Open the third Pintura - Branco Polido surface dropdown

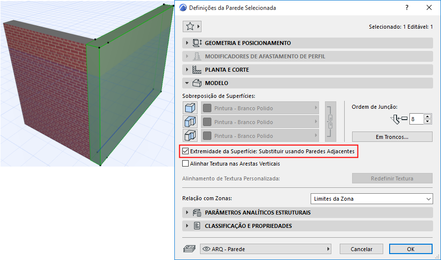(260, 135)
